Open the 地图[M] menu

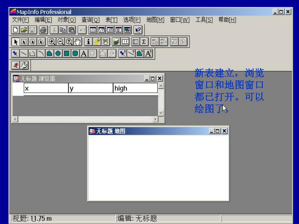[x=155, y=20]
